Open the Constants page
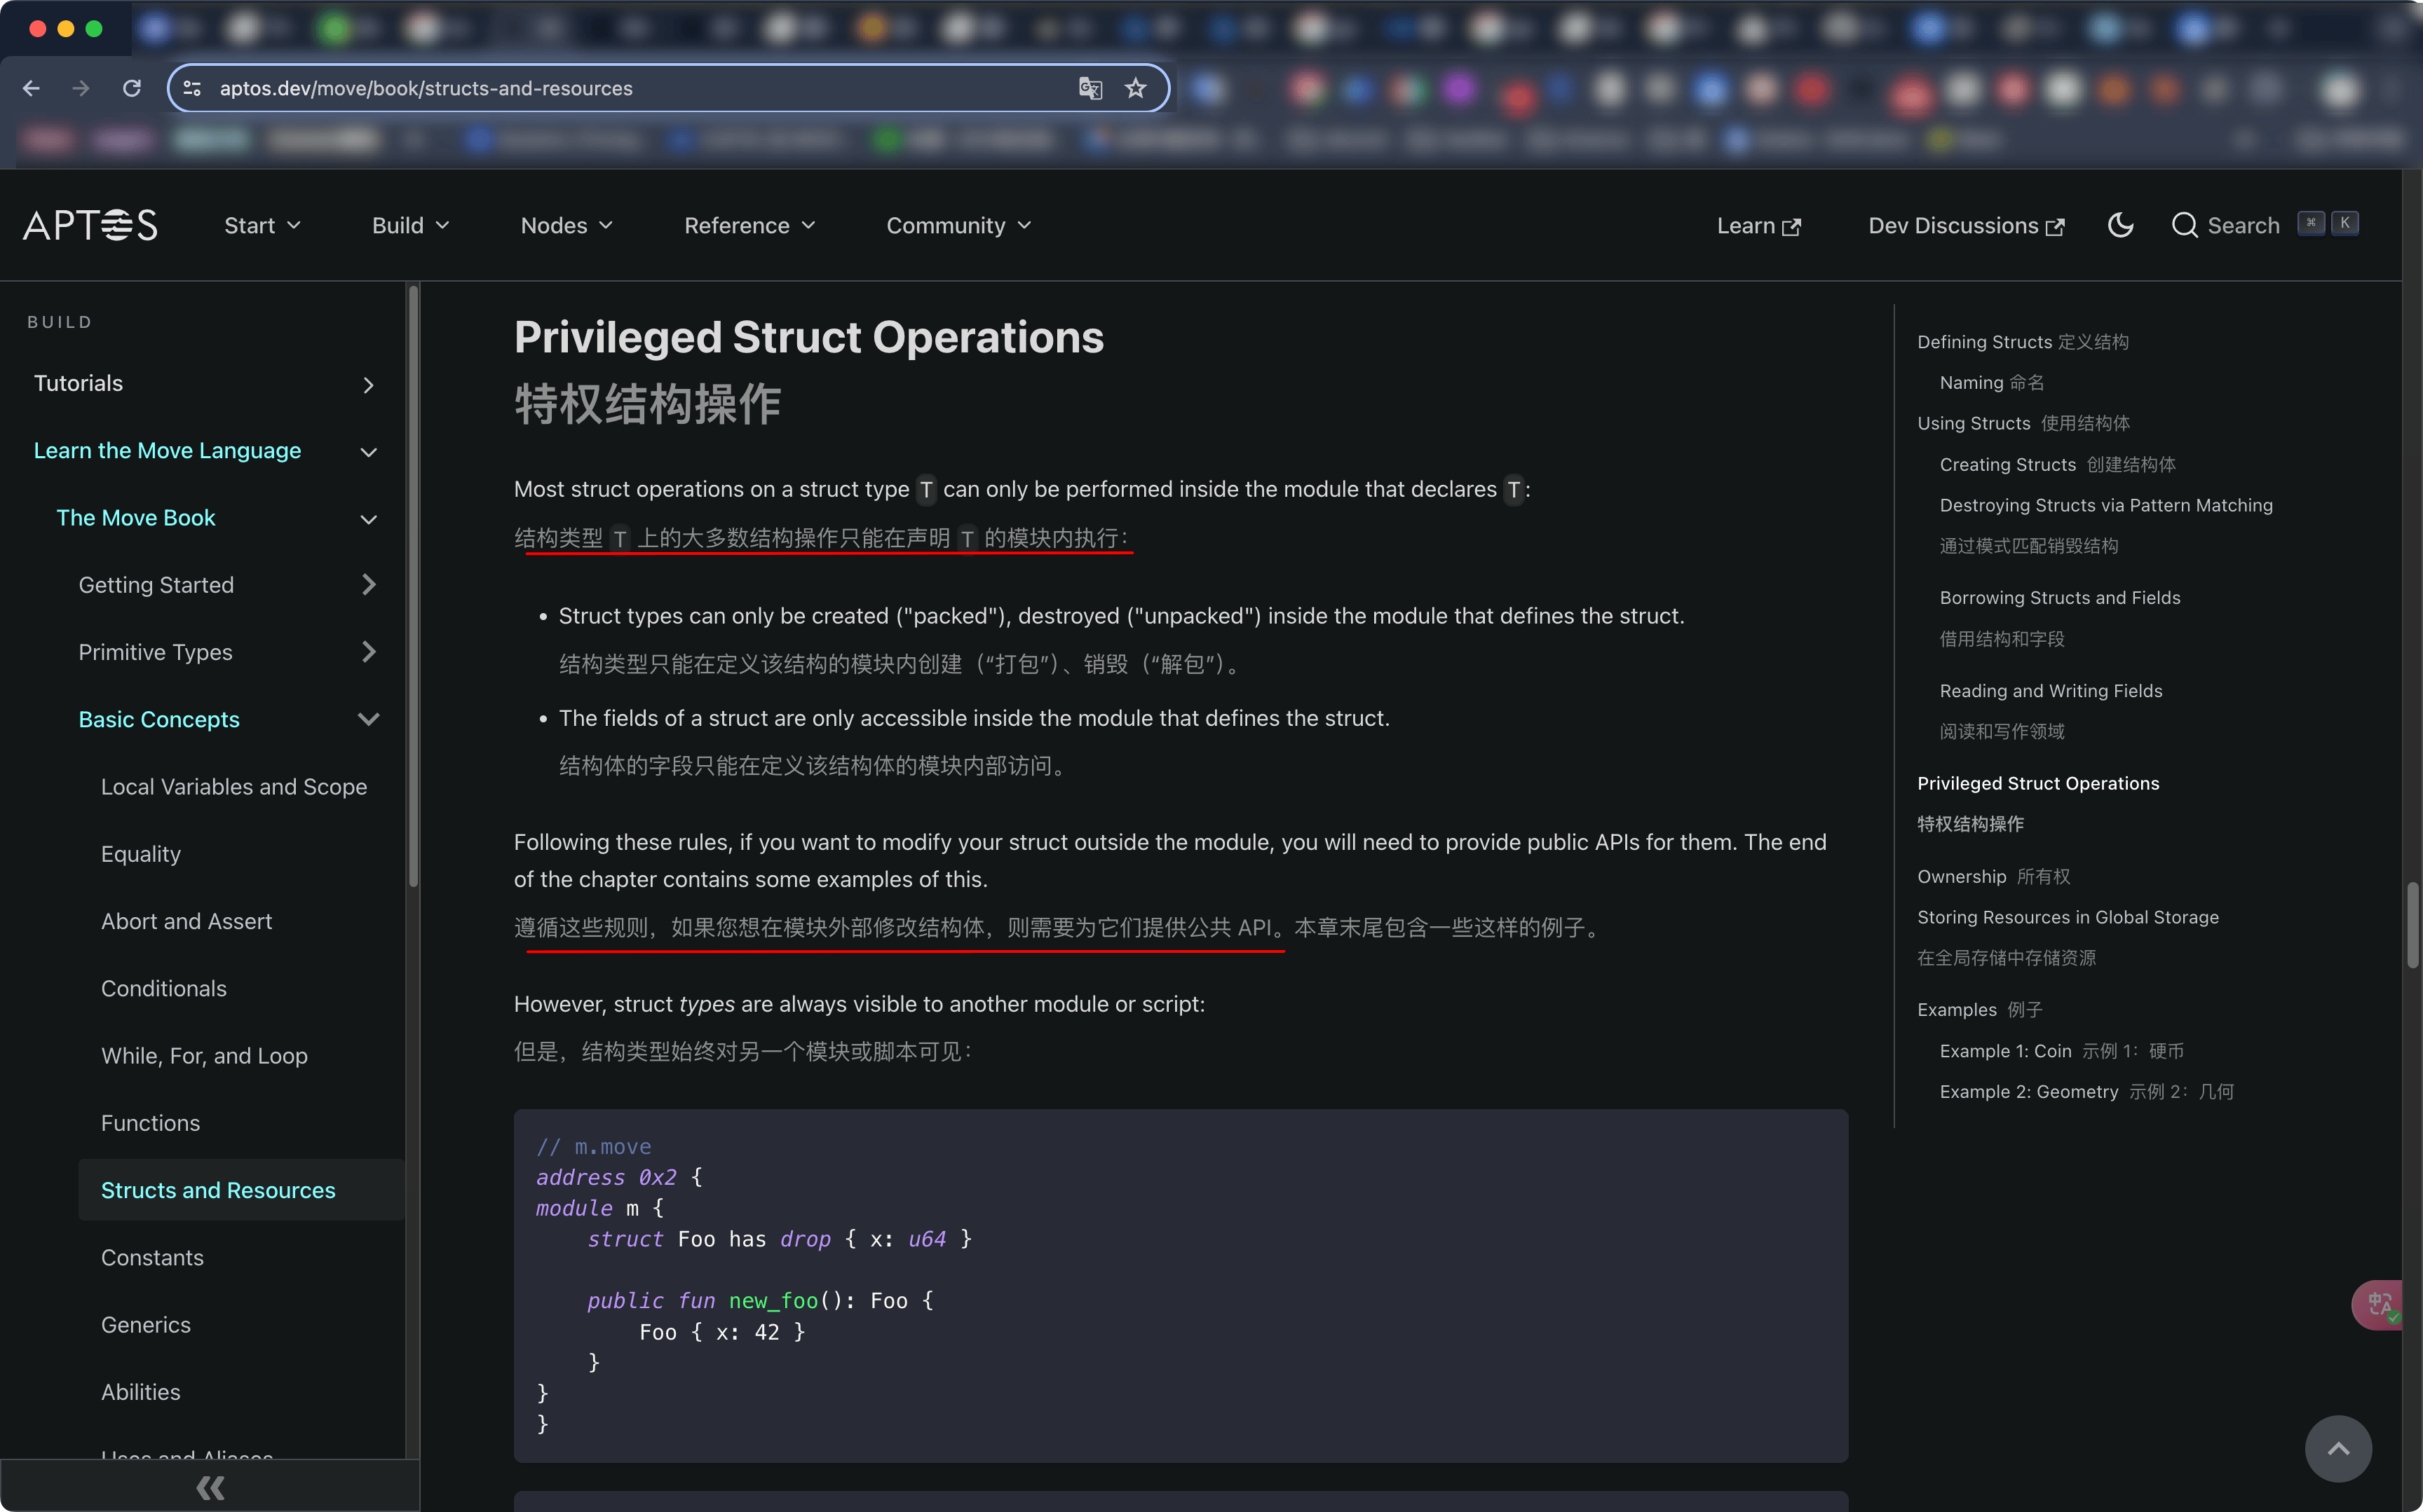The image size is (2423, 1512). 152,1257
